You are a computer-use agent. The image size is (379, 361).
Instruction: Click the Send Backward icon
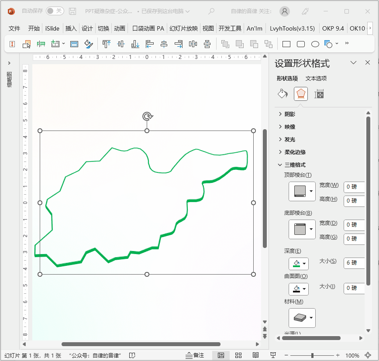[240, 44]
